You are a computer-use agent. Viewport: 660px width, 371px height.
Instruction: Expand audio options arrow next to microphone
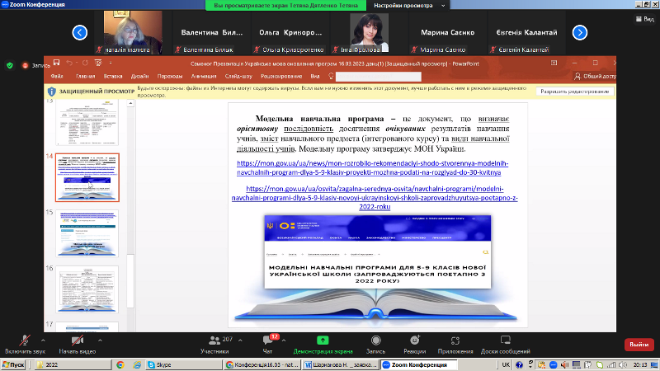[42, 338]
